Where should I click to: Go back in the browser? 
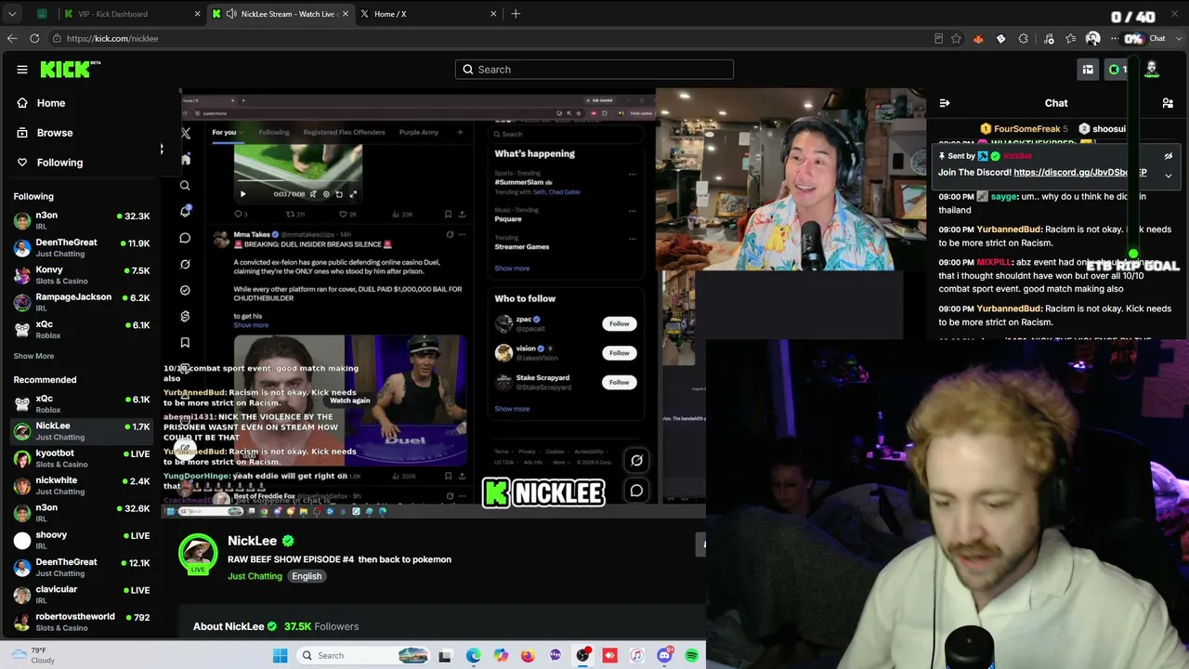pyautogui.click(x=12, y=38)
